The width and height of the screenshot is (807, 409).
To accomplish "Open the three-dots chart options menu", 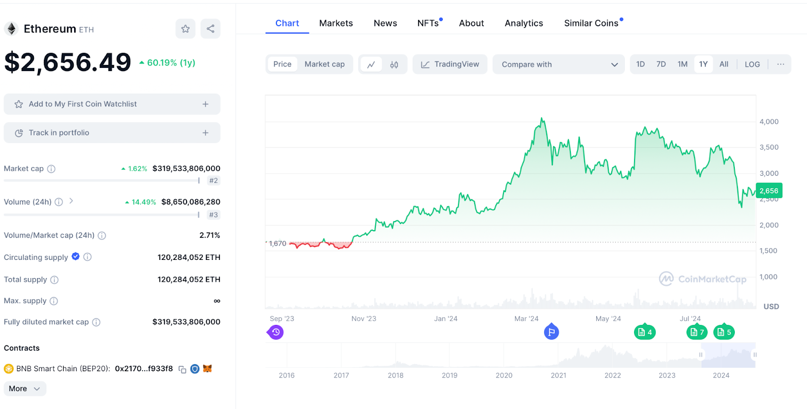I will [780, 64].
